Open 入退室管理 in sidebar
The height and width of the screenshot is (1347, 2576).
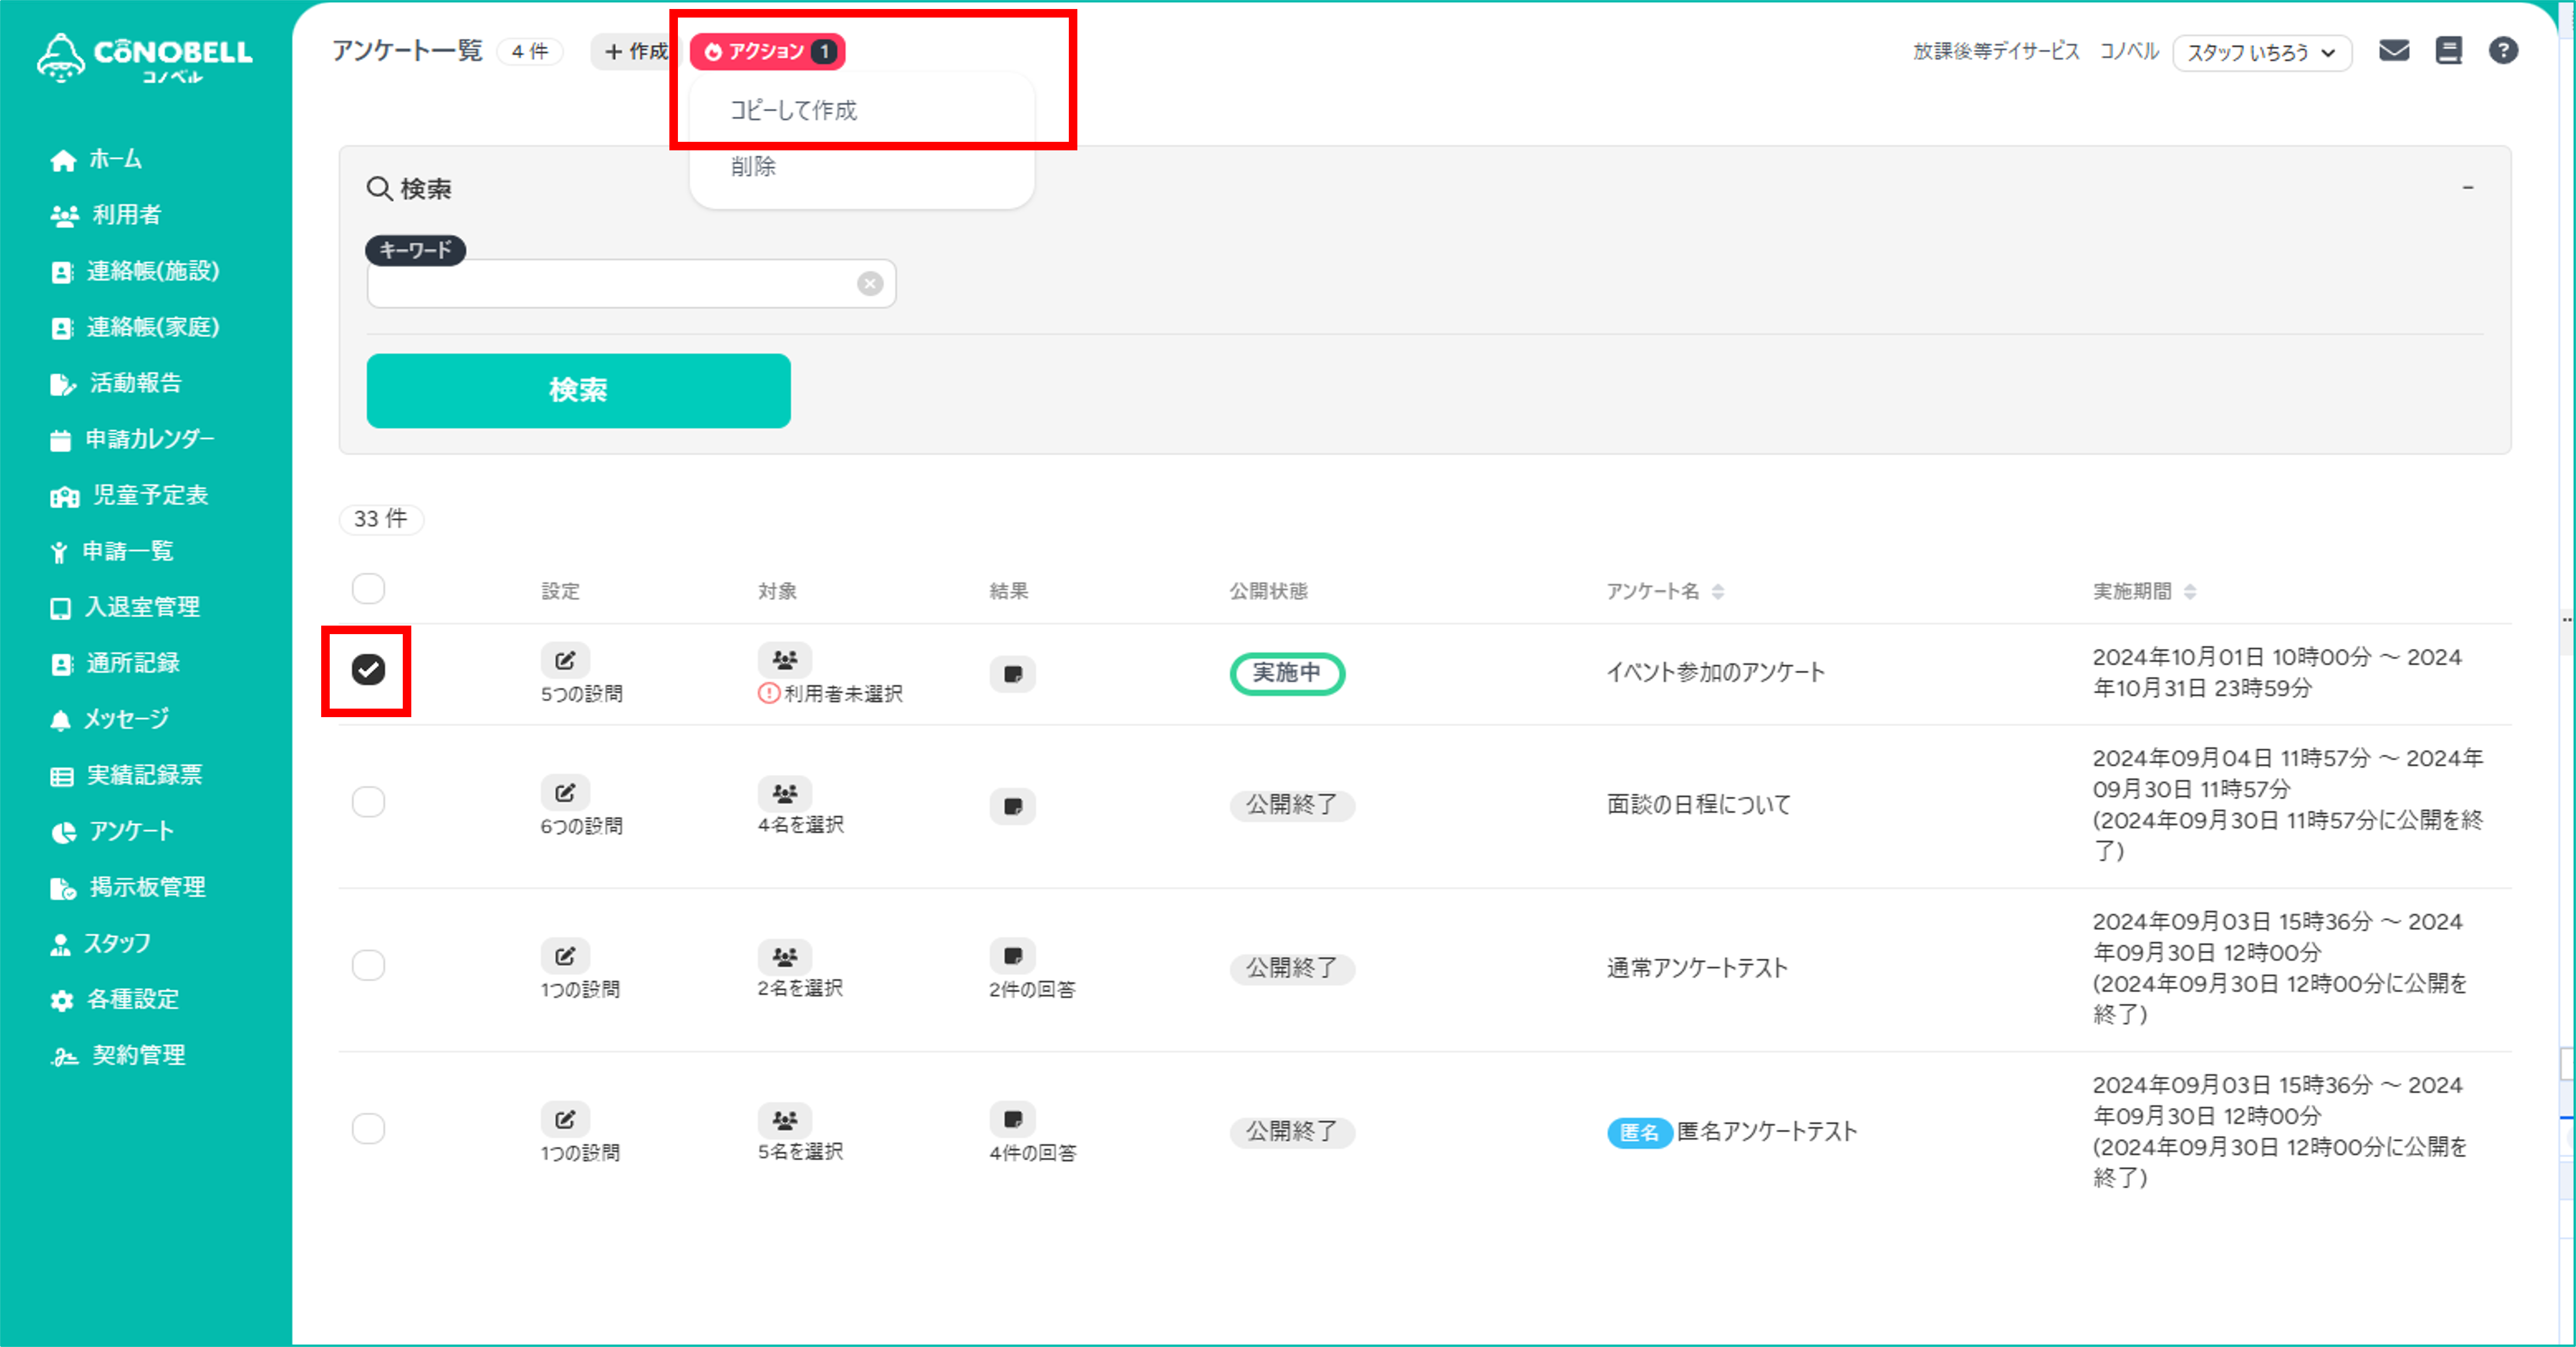click(x=125, y=607)
